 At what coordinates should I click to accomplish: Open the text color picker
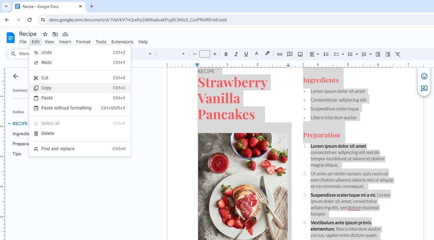point(257,54)
